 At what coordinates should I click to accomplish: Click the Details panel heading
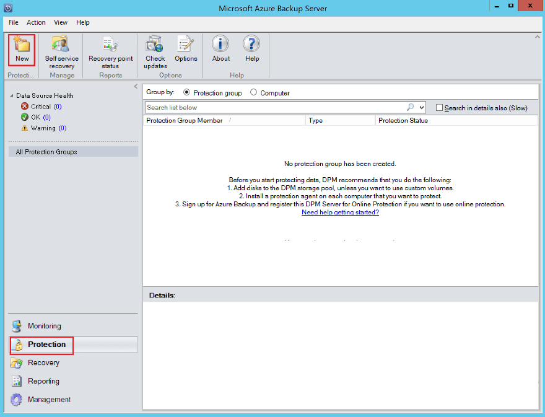click(x=162, y=296)
